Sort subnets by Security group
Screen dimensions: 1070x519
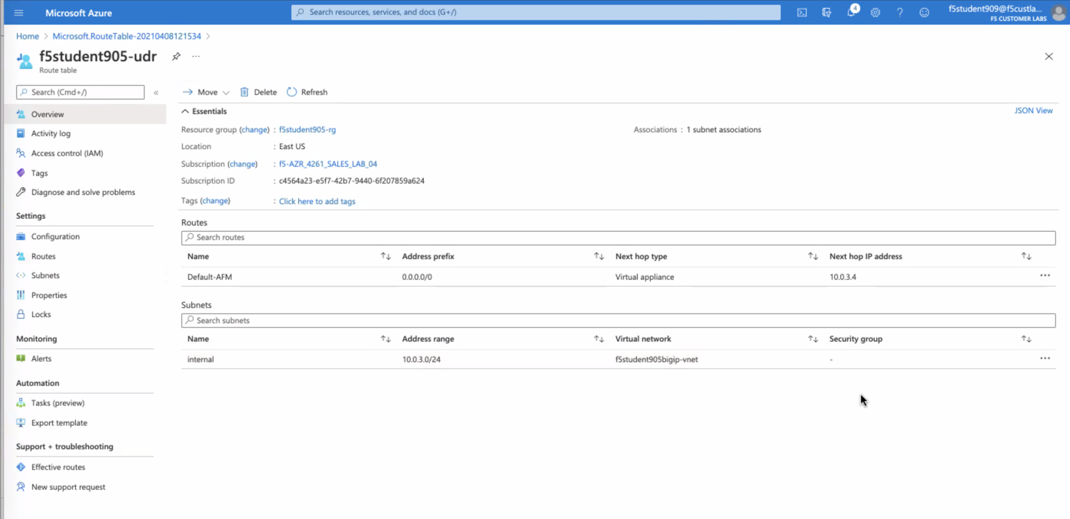pos(1027,339)
